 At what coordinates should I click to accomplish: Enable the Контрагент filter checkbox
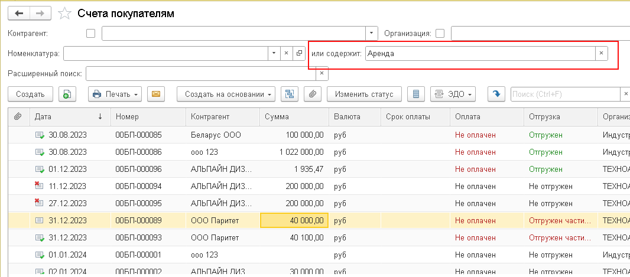click(91, 33)
